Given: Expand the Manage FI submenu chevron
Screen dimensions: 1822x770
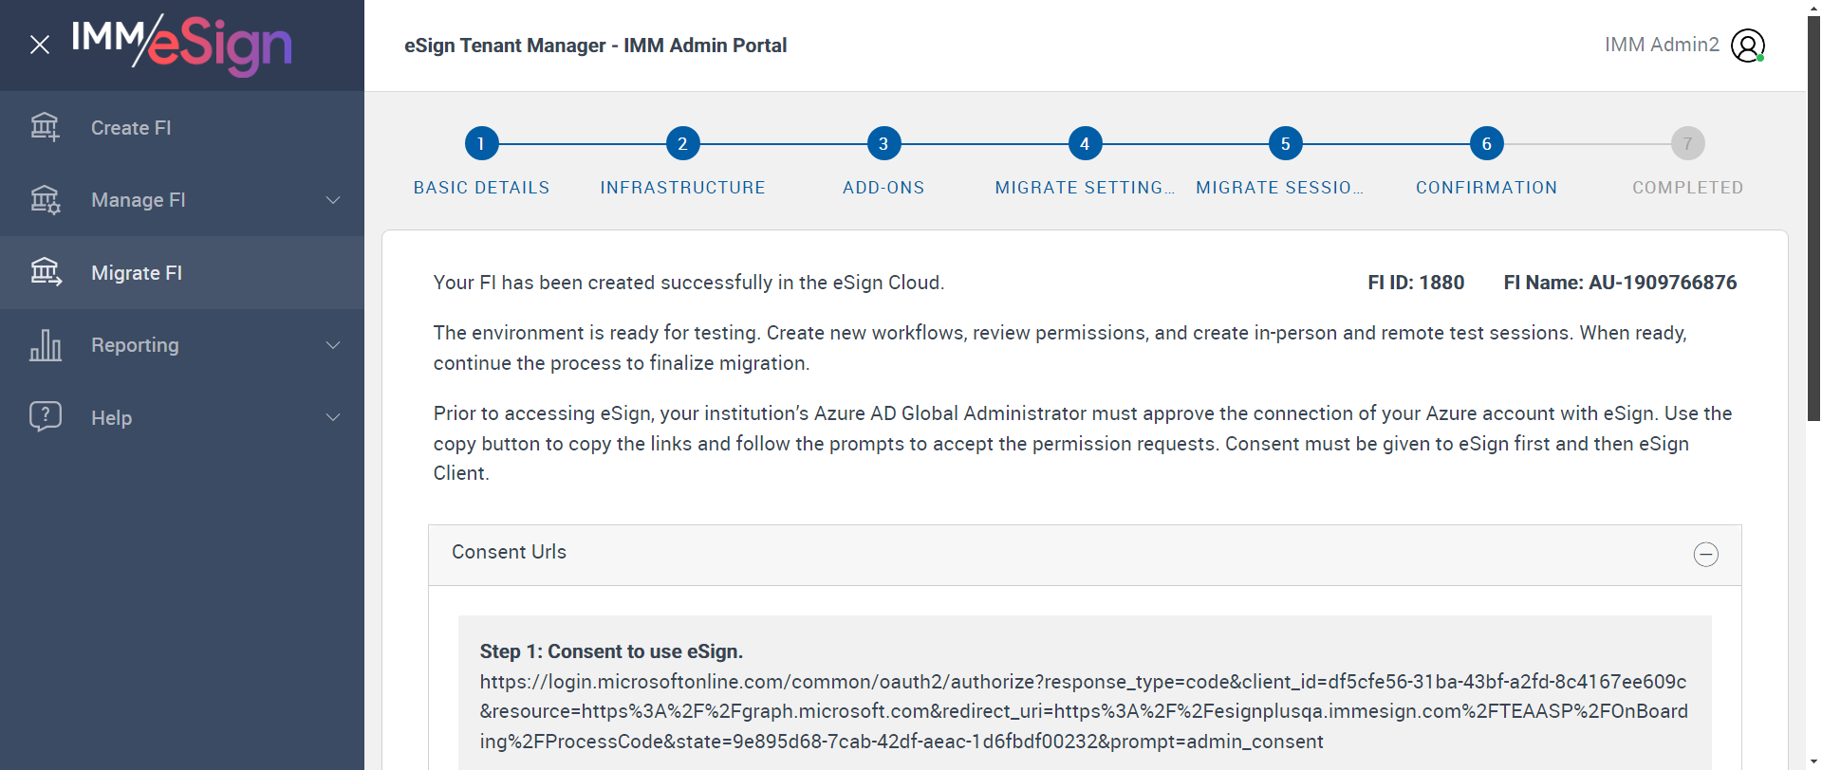Looking at the screenshot, I should point(333,200).
